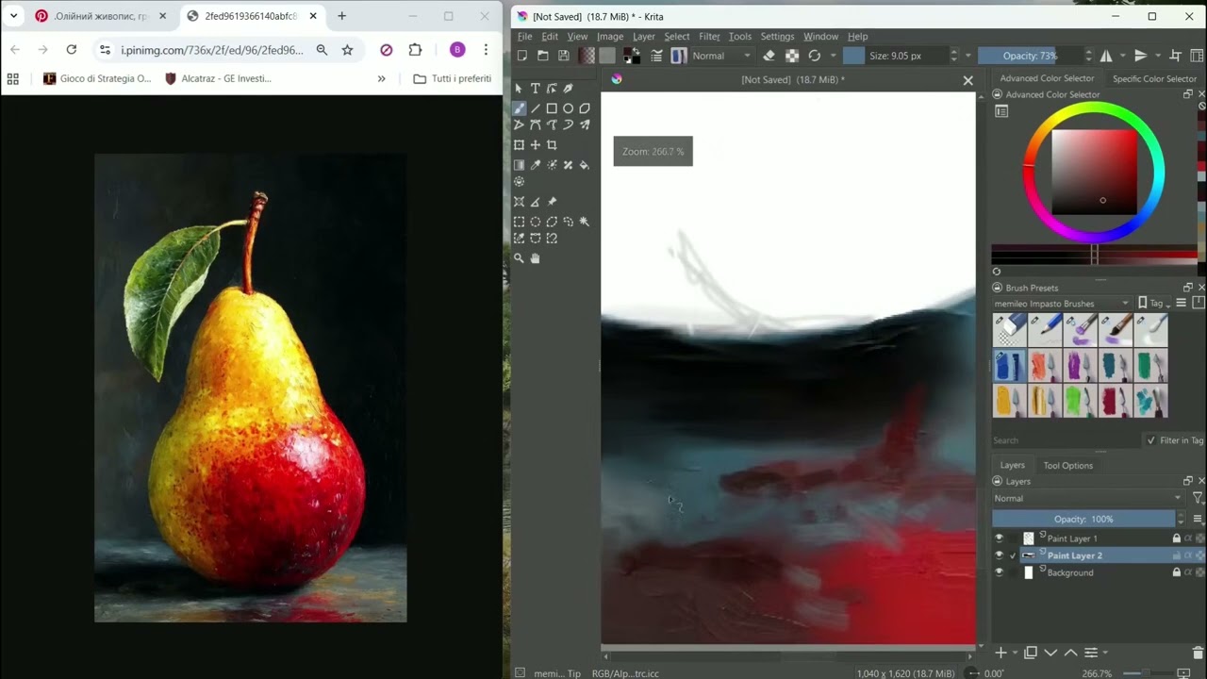Open the Layer menu
Image resolution: width=1207 pixels, height=679 pixels.
pos(644,37)
